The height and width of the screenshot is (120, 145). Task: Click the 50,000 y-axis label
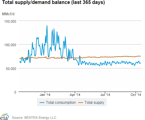pos(11,69)
